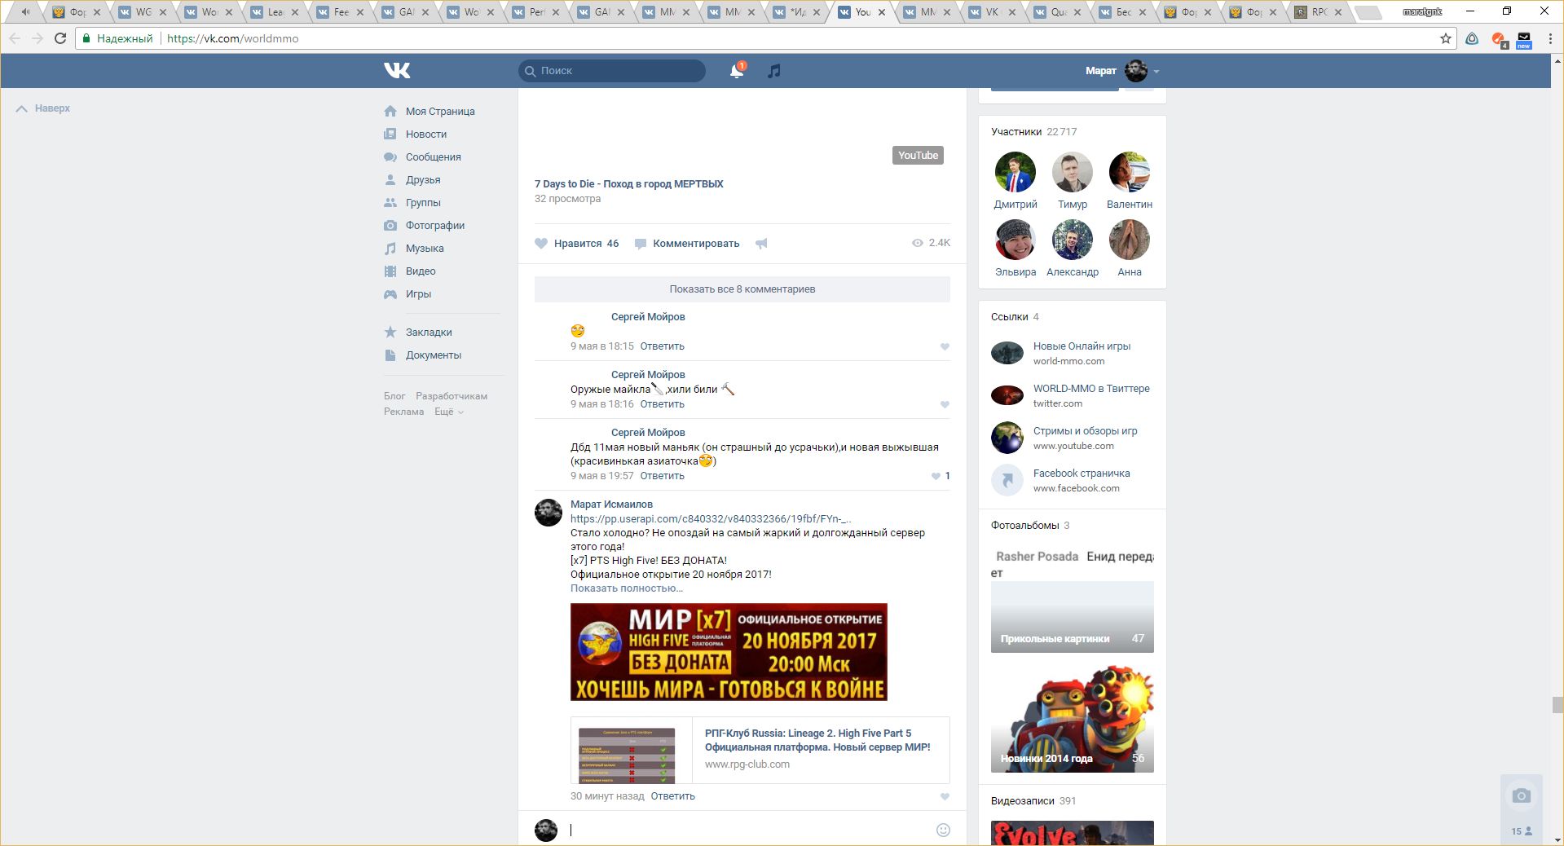Screen dimensions: 1564x846
Task: Click the Игры gamepad icon
Action: point(390,294)
